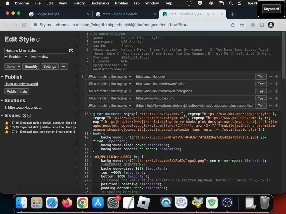
Task: Open the Profiles menu
Action: tap(121, 3)
